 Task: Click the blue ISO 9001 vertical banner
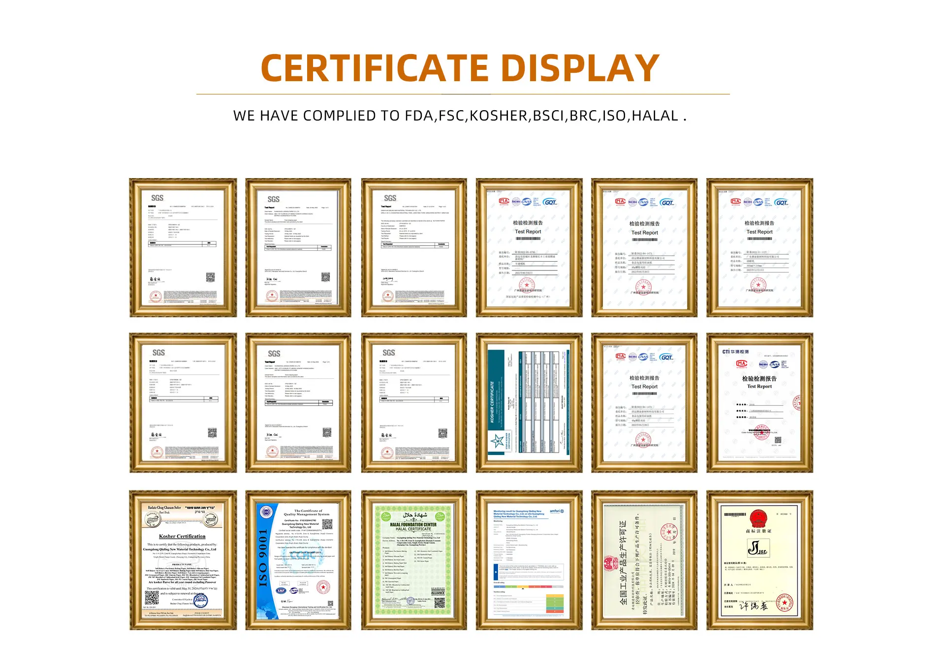(264, 558)
